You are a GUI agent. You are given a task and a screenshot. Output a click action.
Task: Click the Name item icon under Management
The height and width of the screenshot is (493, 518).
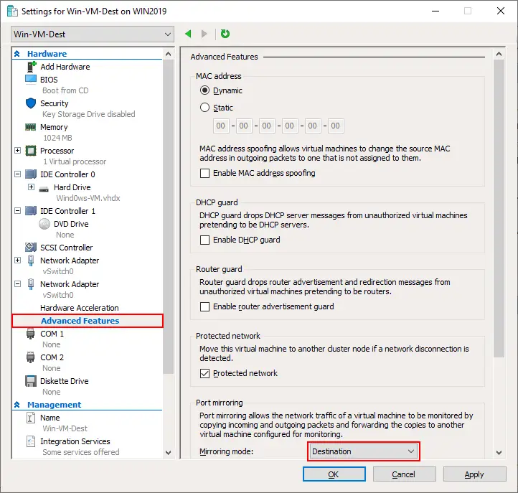click(x=30, y=418)
